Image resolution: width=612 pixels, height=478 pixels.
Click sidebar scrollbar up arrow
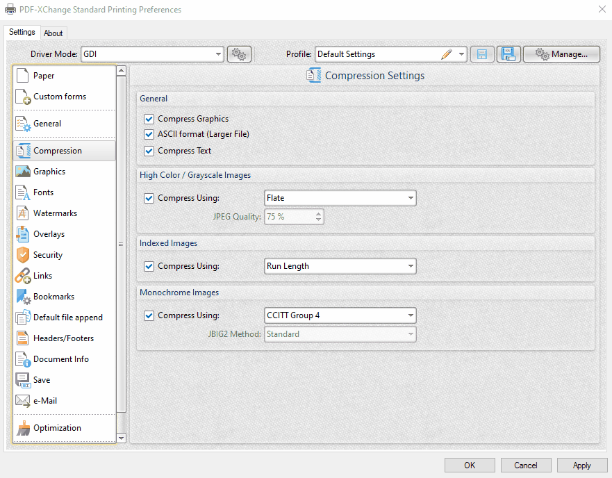click(x=122, y=71)
